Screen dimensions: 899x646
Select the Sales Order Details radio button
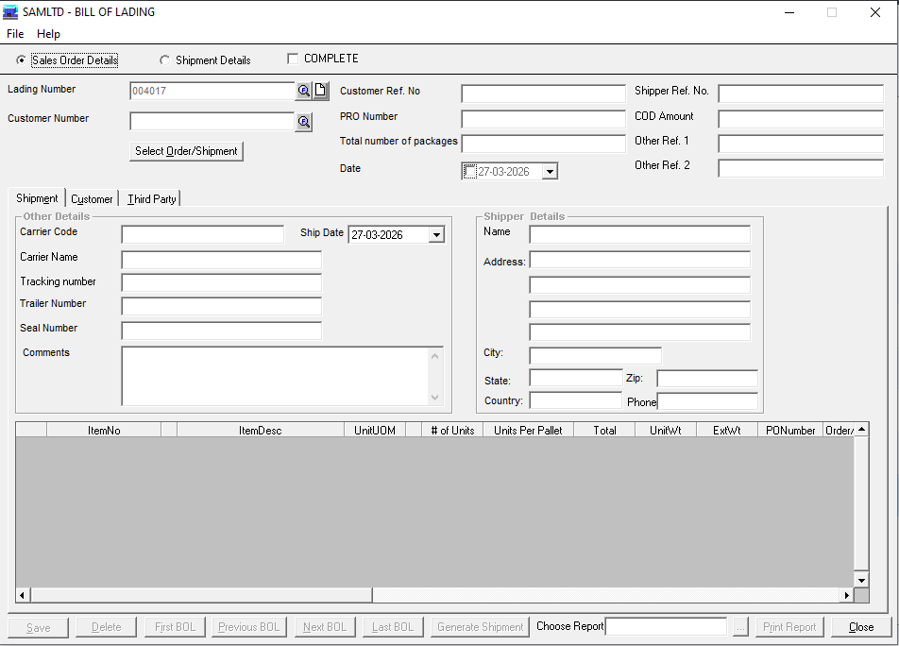pyautogui.click(x=22, y=60)
